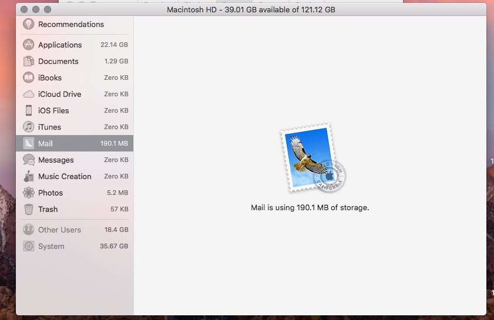
Task: Select the highlighted Mail row
Action: tap(75, 143)
